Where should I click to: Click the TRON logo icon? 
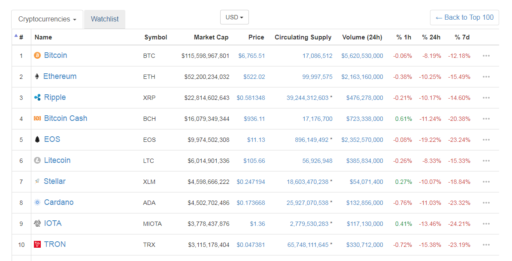coord(37,244)
